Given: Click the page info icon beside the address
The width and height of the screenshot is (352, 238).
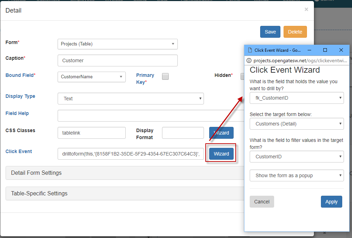Looking at the screenshot, I should click(x=249, y=60).
